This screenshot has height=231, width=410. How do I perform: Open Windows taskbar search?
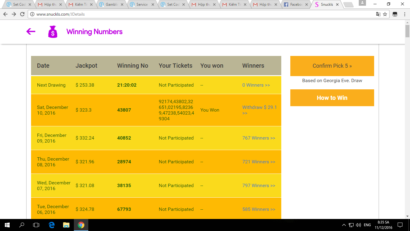22,225
